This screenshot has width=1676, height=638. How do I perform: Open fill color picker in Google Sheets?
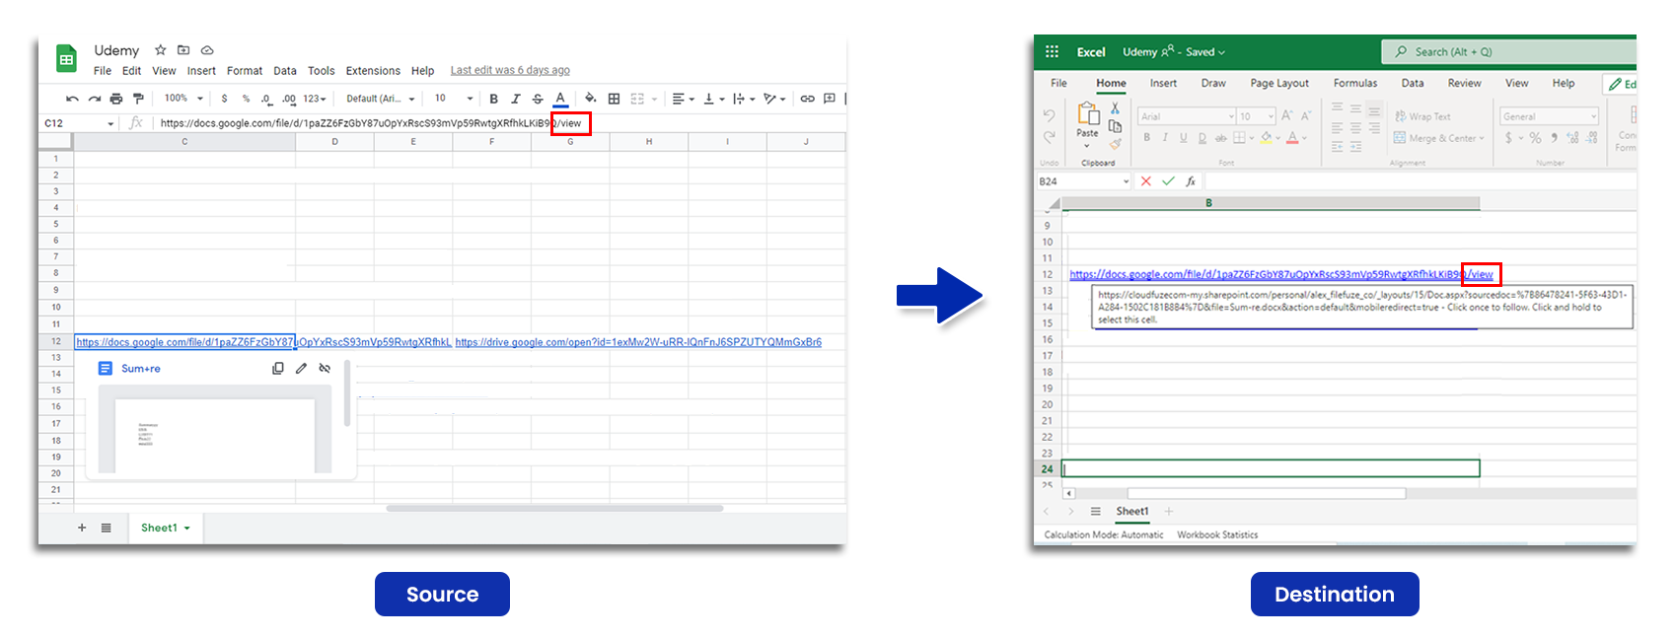[x=590, y=99]
